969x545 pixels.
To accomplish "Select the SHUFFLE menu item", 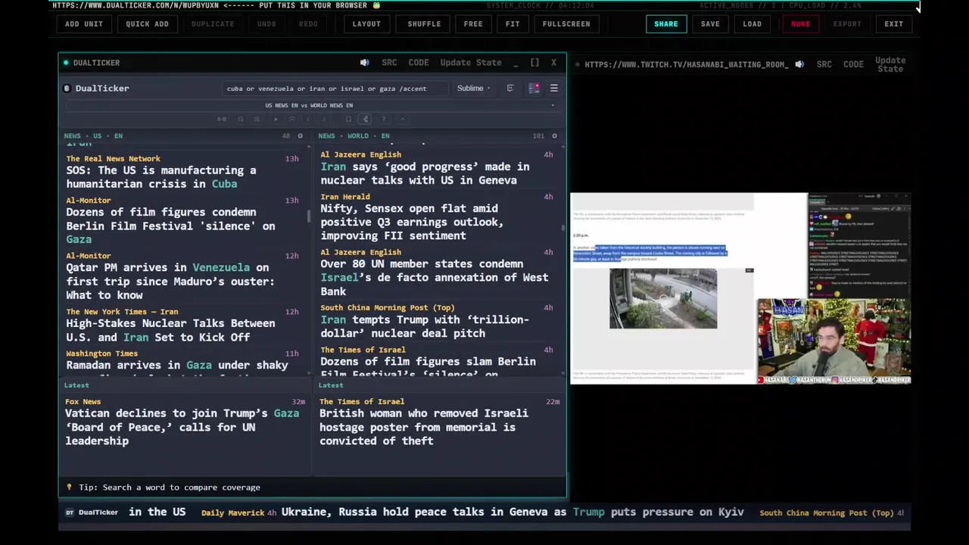I will point(424,23).
